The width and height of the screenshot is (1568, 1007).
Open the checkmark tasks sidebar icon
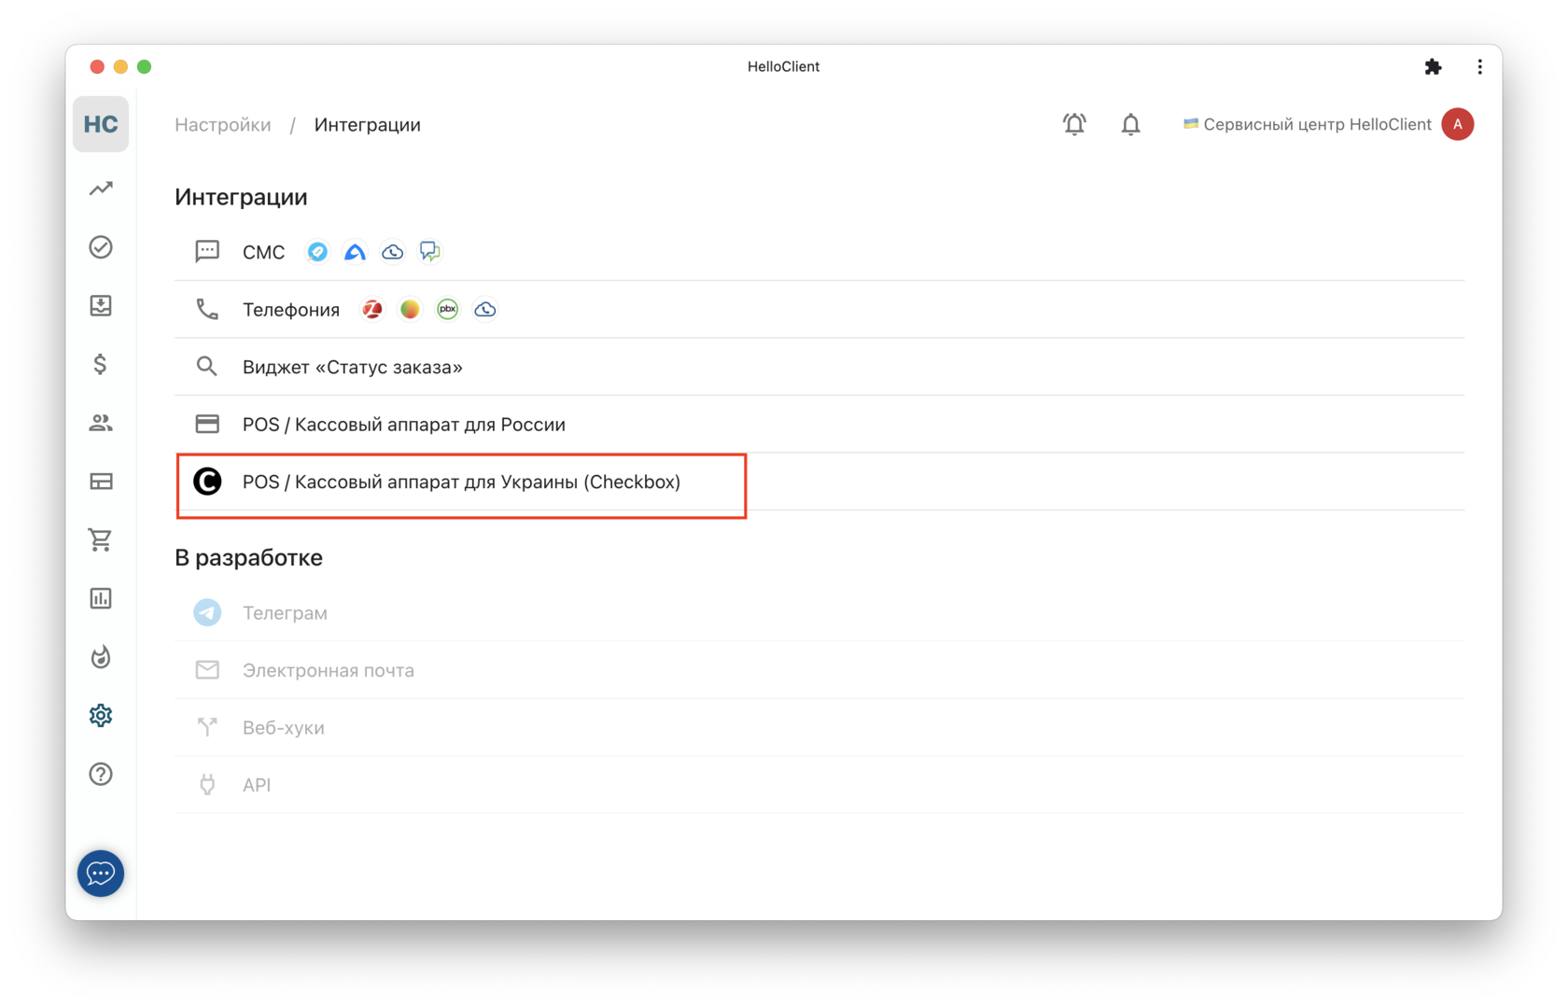[101, 247]
